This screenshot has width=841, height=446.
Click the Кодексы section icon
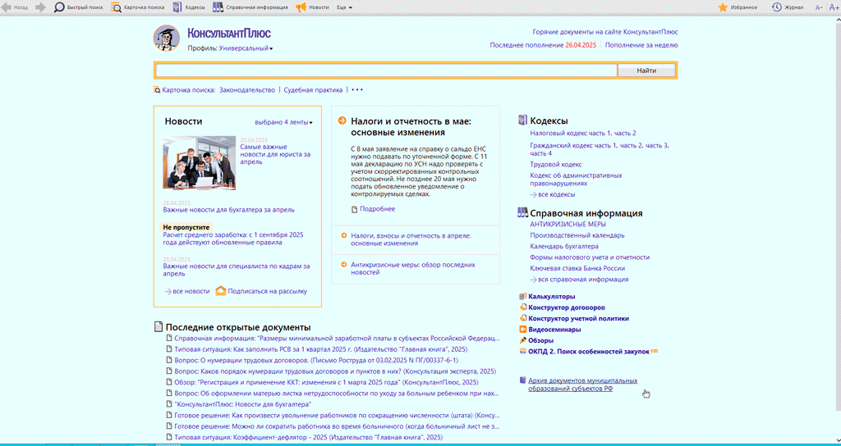(523, 120)
